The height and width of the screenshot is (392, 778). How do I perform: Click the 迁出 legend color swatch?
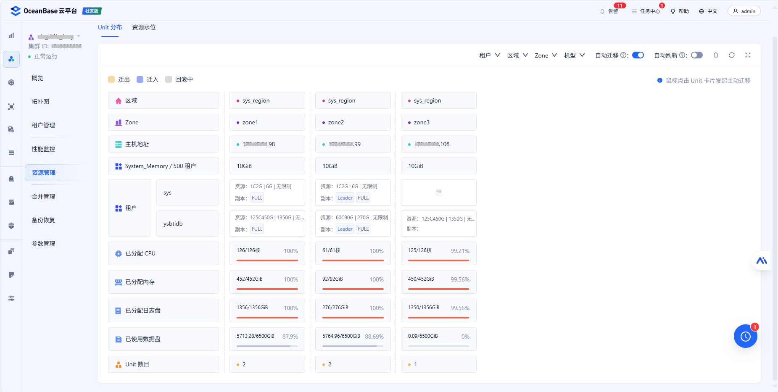(111, 79)
